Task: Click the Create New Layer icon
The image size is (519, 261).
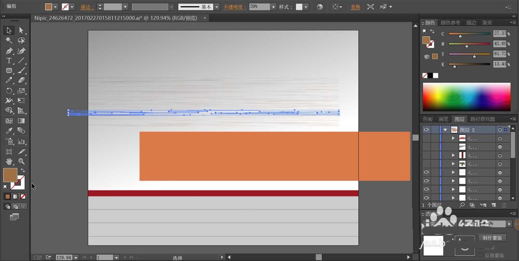Action: pyautogui.click(x=493, y=205)
